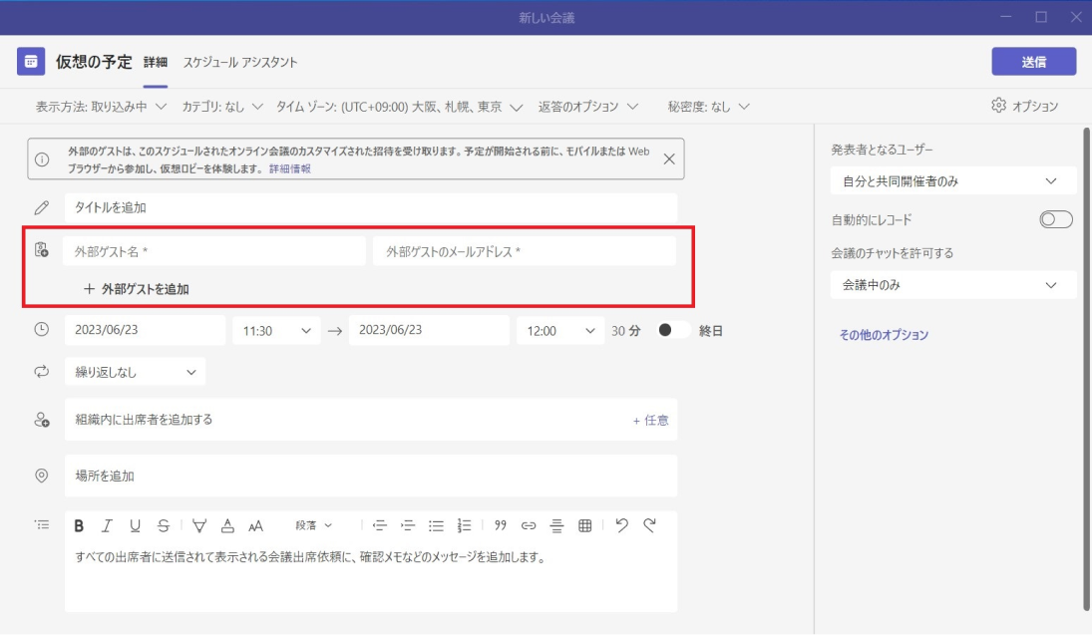The height and width of the screenshot is (635, 1092).
Task: Click the 送信 send button
Action: 1034,61
